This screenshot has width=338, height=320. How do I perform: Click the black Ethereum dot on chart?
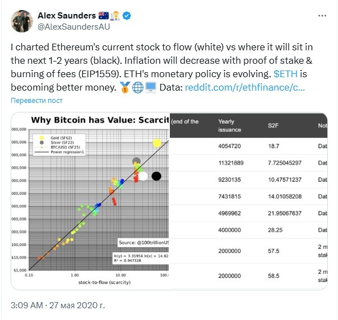156,176
